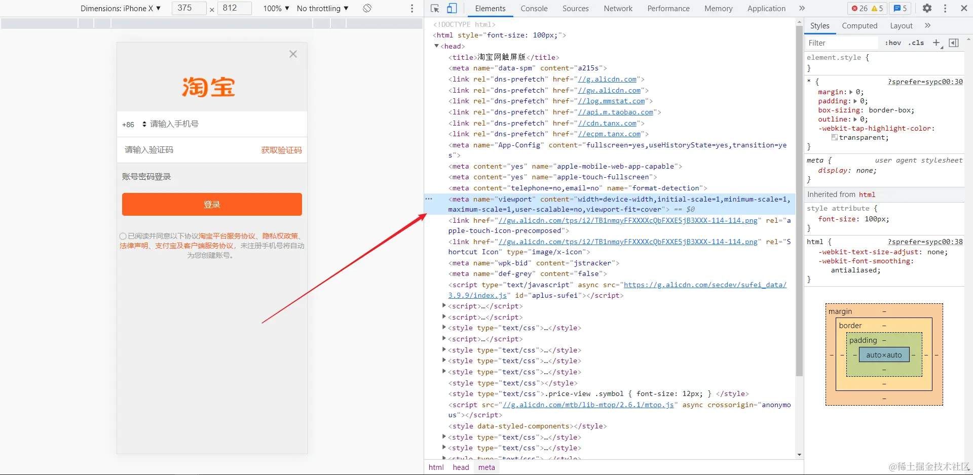Open the Sources tab
The image size is (973, 475).
click(575, 9)
